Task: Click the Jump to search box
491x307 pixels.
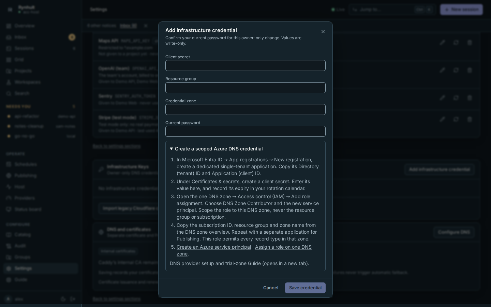Action: tap(392, 10)
